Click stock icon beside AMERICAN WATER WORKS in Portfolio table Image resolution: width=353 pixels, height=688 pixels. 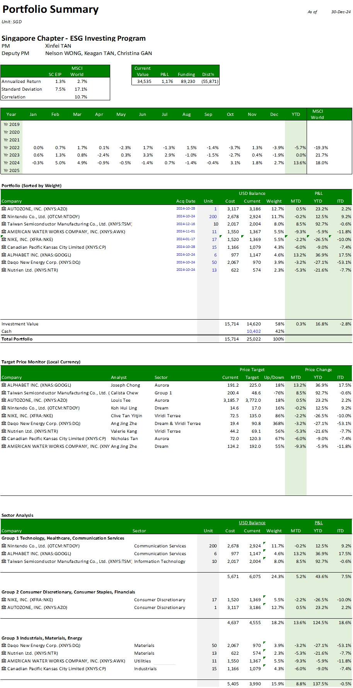click(x=4, y=232)
